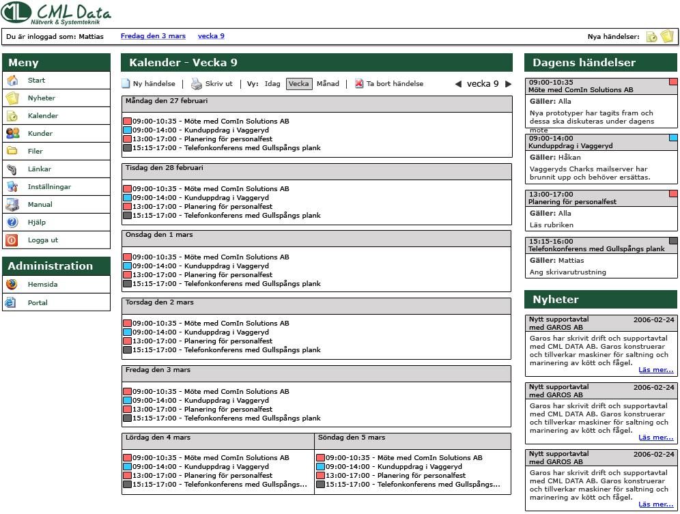Click the CML Data logo

point(57,13)
